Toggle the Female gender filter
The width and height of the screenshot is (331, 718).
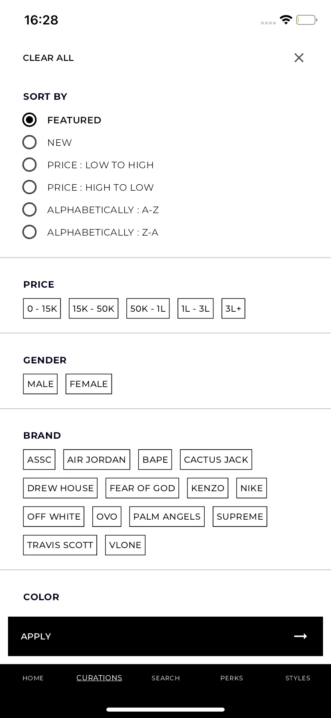[89, 384]
